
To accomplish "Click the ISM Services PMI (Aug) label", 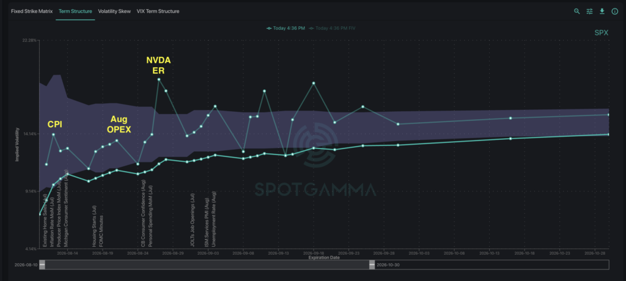I will coord(207,222).
